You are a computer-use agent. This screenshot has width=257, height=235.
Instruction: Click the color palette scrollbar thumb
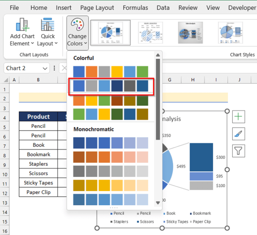158,99
